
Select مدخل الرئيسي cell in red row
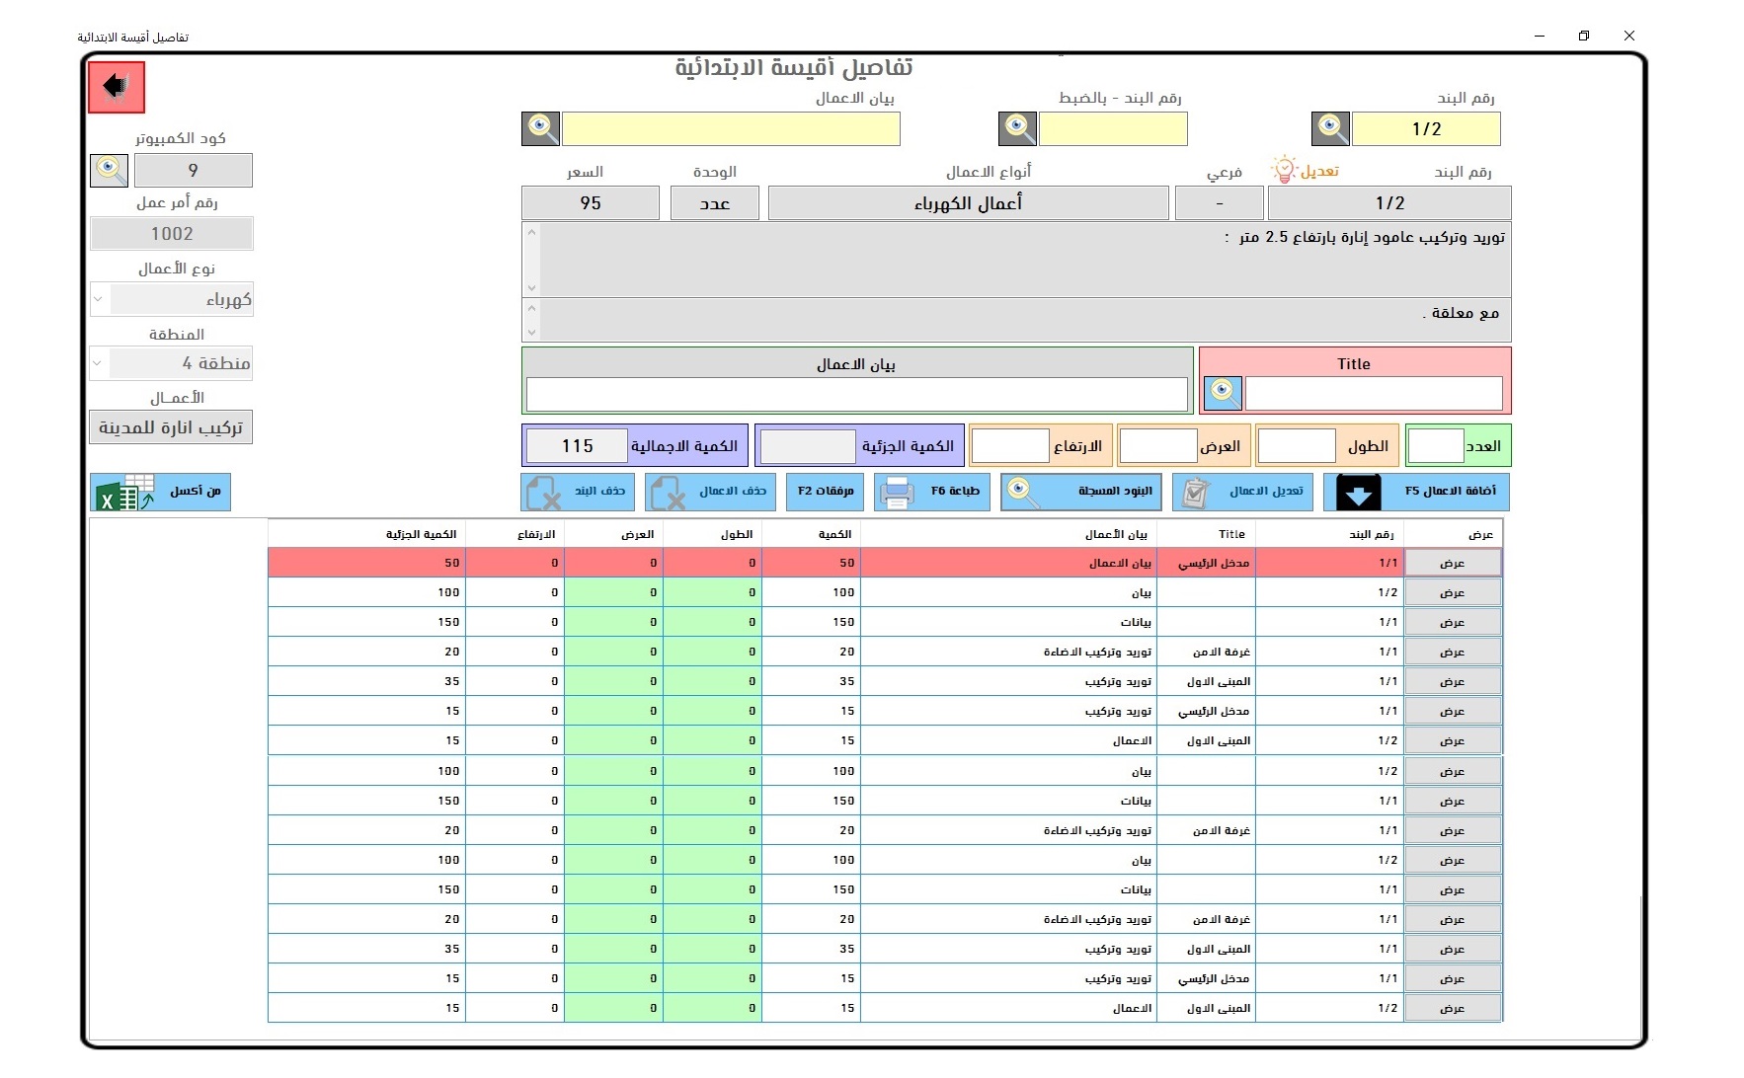[x=1207, y=563]
